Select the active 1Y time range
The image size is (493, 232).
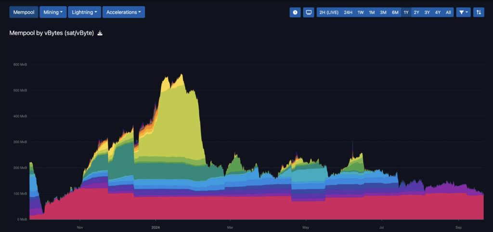click(x=406, y=12)
